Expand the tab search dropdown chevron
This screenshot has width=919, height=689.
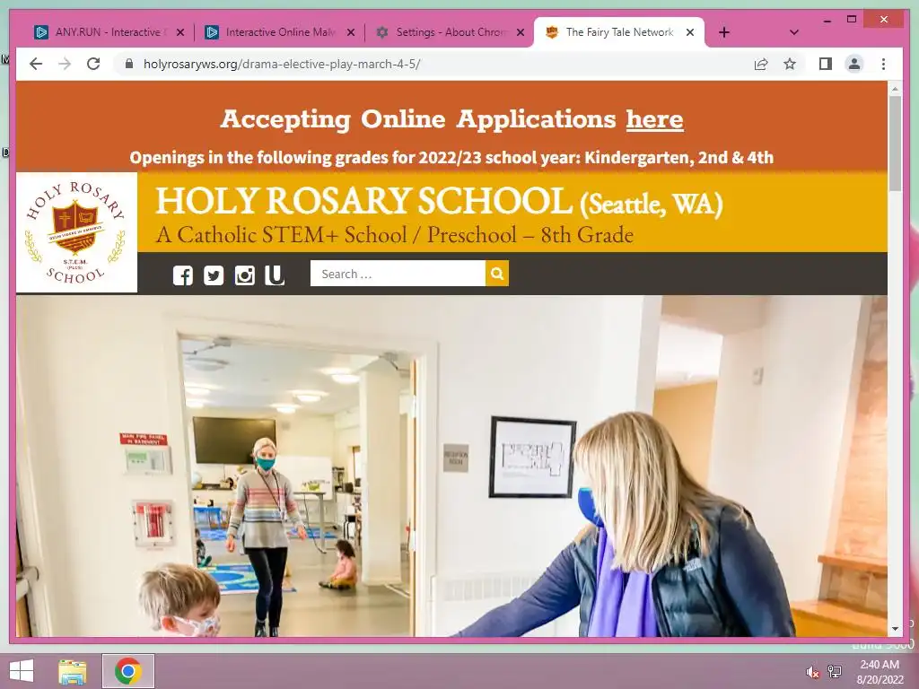pos(793,32)
